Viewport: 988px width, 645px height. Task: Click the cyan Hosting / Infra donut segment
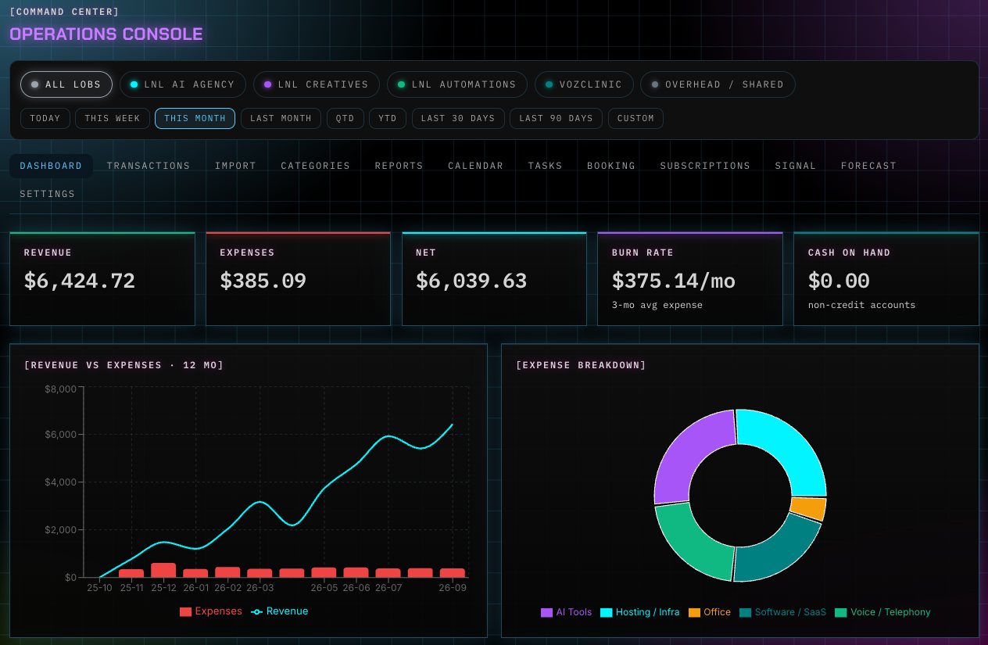[788, 446]
